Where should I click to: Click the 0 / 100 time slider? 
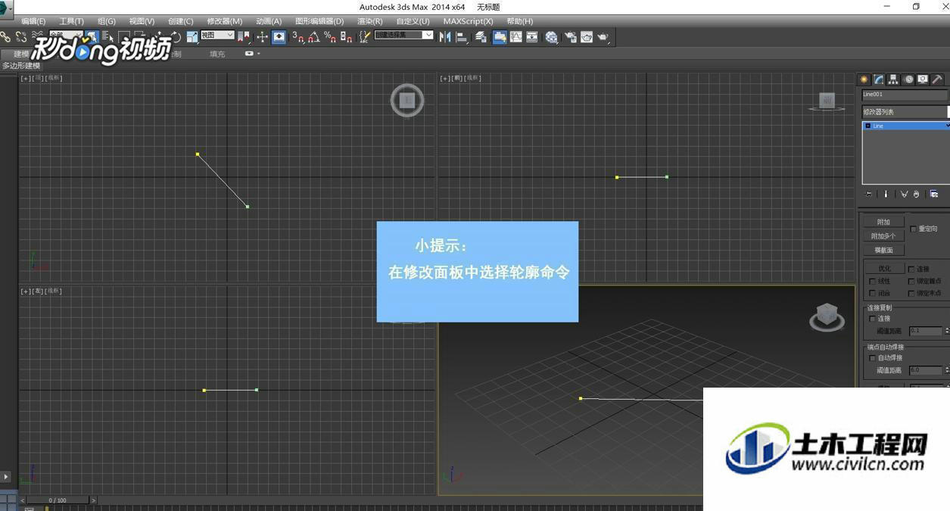58,500
